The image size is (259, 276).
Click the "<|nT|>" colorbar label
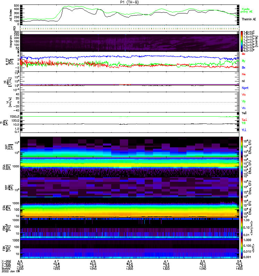[x=253, y=248]
